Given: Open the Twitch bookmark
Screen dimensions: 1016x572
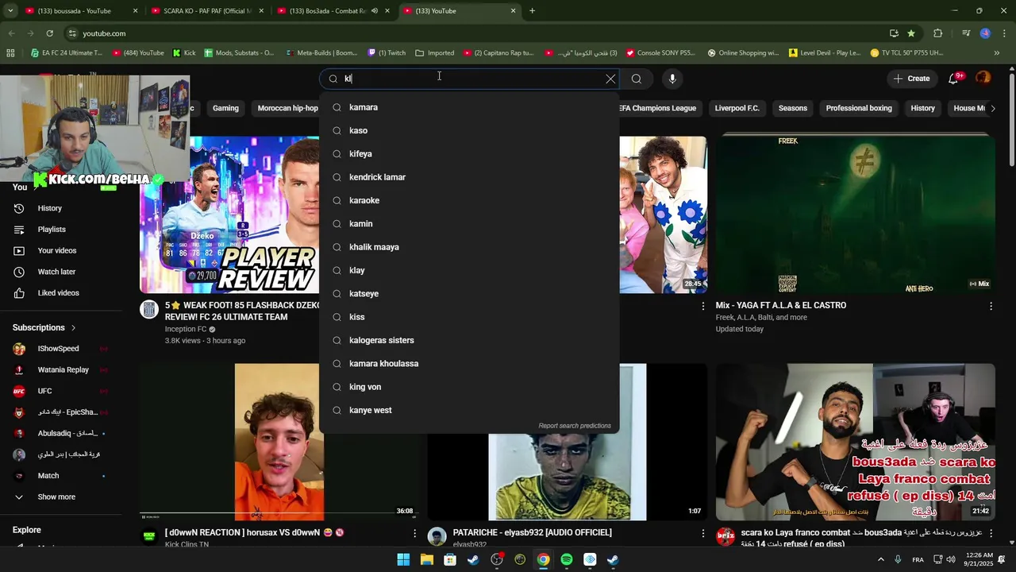Looking at the screenshot, I should pos(387,53).
